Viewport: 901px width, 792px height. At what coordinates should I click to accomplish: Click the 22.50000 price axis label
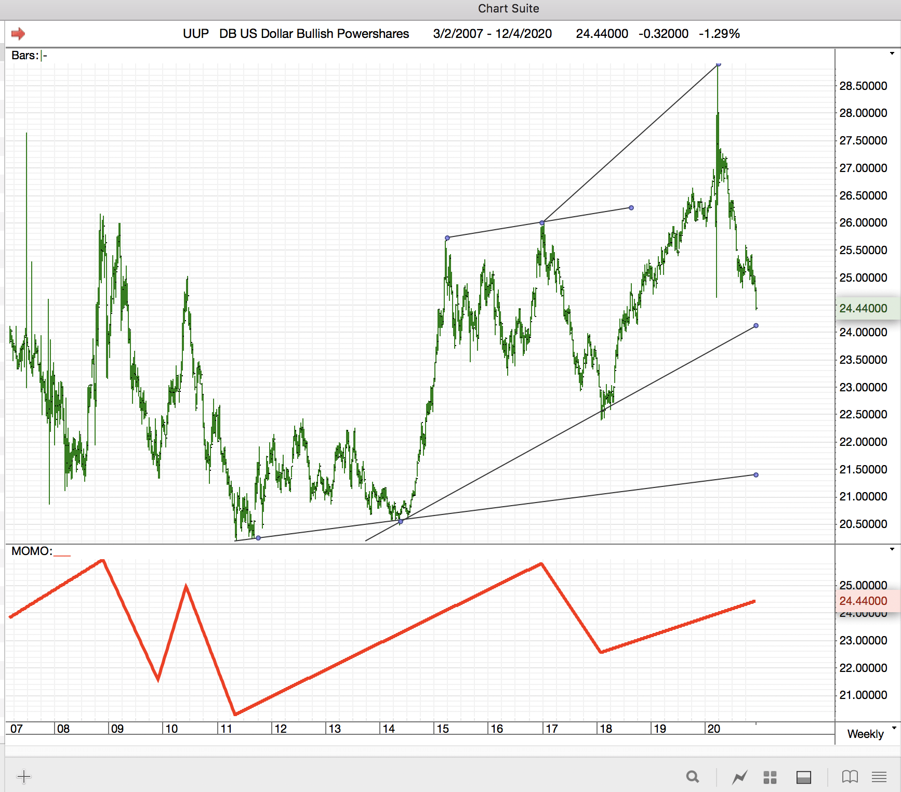coord(864,414)
